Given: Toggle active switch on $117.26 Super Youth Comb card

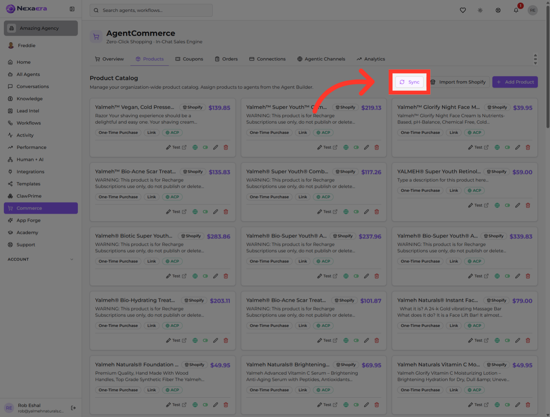Looking at the screenshot, I should [356, 212].
